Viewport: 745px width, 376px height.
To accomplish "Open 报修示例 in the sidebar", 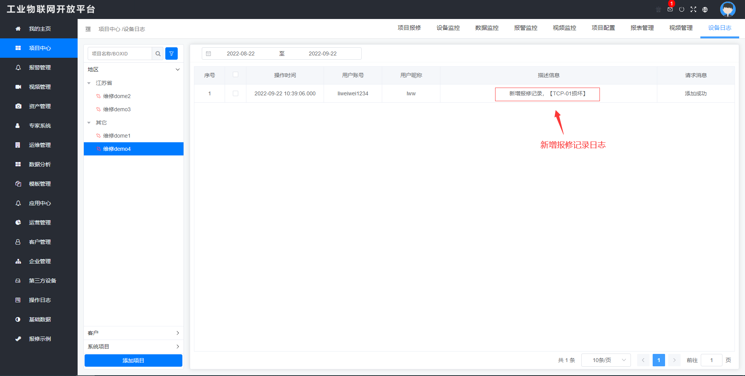I will coord(39,339).
